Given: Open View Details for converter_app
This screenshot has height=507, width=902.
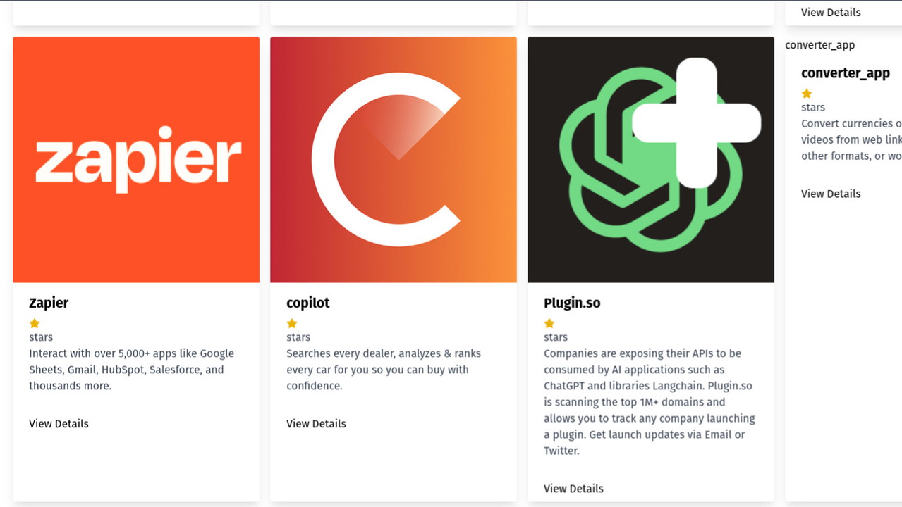Looking at the screenshot, I should (831, 194).
